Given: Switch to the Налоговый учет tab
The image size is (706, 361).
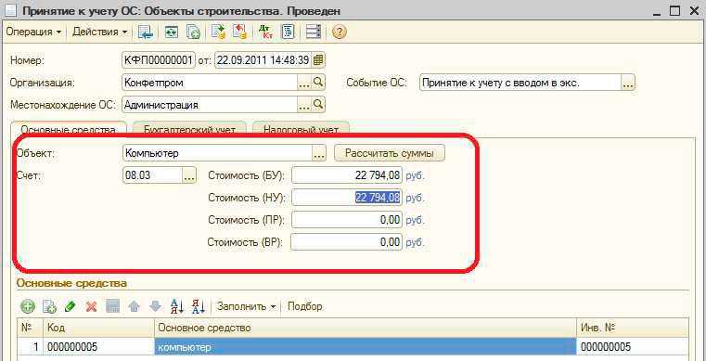Looking at the screenshot, I should pyautogui.click(x=301, y=129).
